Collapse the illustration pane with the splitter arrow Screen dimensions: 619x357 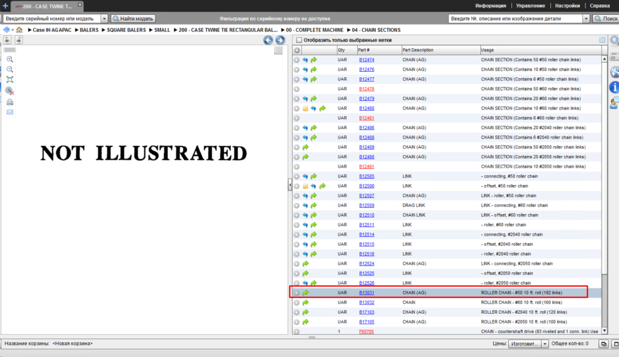[x=290, y=184]
